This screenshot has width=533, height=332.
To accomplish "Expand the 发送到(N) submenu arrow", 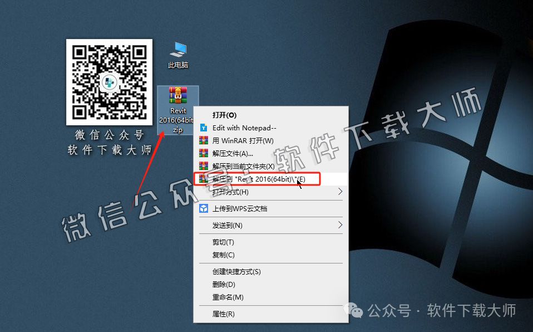I will [x=339, y=226].
